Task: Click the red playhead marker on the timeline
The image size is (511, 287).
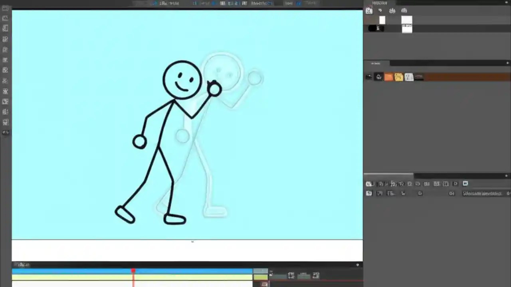Action: (x=133, y=271)
